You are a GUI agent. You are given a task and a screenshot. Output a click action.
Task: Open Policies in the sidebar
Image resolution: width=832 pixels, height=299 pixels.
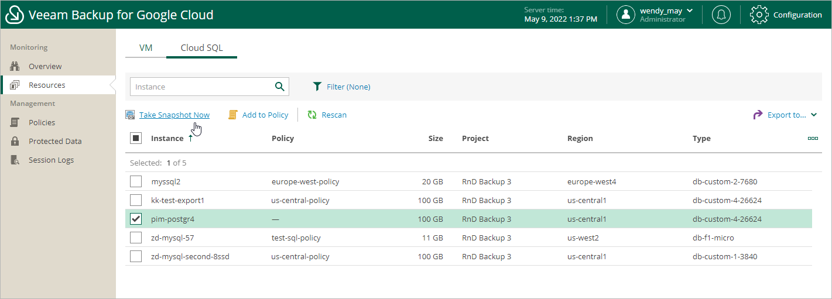[42, 122]
